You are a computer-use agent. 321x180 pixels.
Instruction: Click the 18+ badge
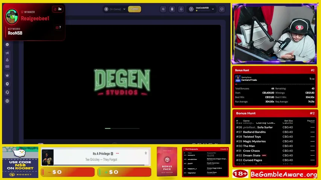(x=240, y=174)
